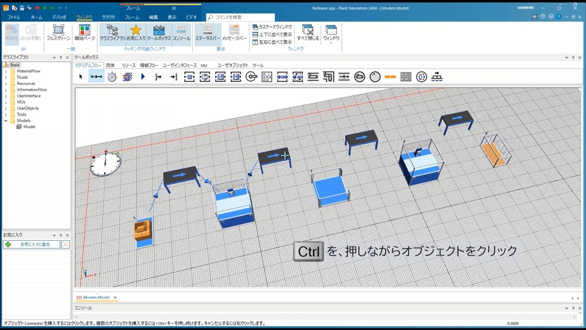Click the cascade windows (カスケードウィンドウ) button
The height and width of the screenshot is (330, 586).
coord(272,27)
